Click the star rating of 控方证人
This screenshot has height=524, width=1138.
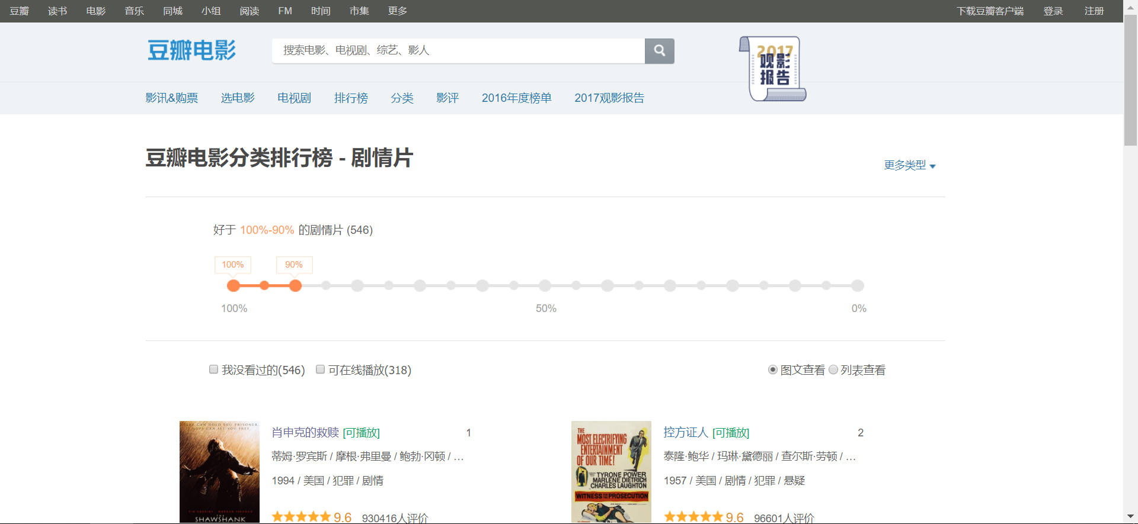693,517
